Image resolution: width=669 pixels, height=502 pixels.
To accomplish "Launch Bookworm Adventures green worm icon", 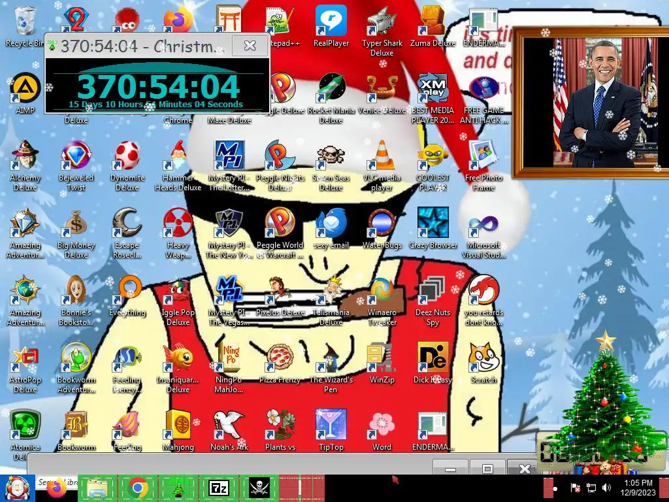I will [76, 368].
